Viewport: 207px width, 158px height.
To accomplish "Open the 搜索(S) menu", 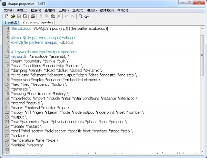I will pos(36,10).
